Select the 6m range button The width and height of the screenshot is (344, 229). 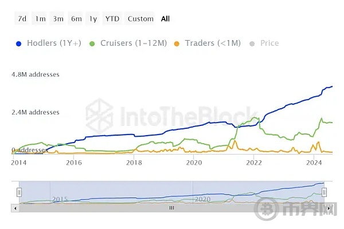tap(76, 18)
